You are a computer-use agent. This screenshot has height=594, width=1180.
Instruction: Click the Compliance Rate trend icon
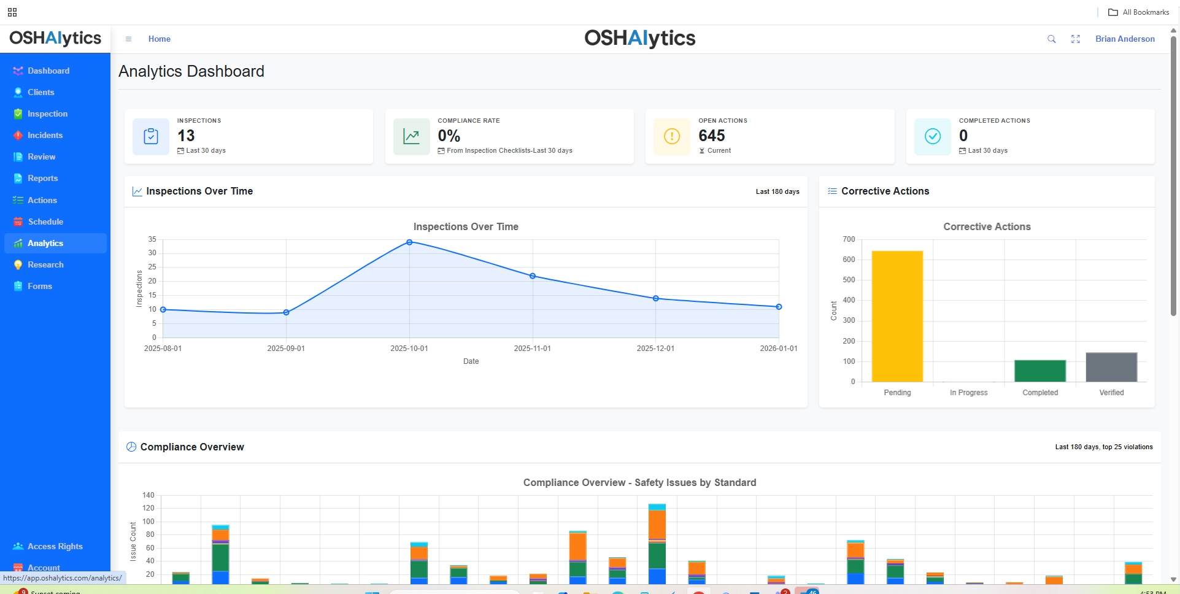(411, 136)
